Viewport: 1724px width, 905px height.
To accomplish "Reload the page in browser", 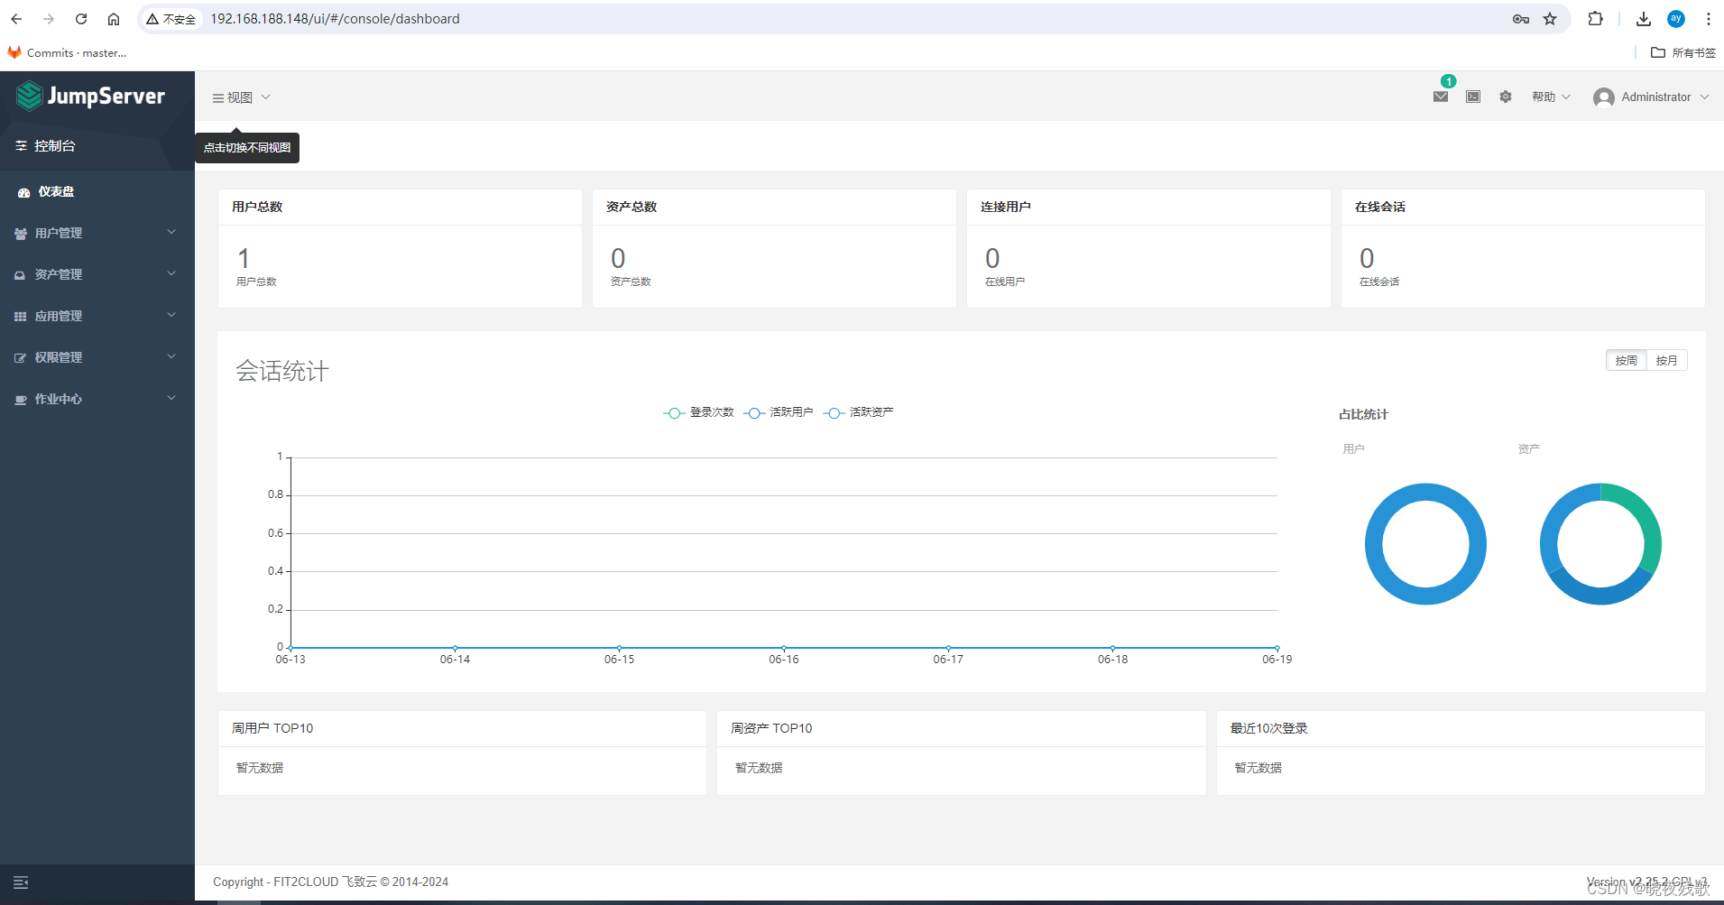I will coord(81,19).
